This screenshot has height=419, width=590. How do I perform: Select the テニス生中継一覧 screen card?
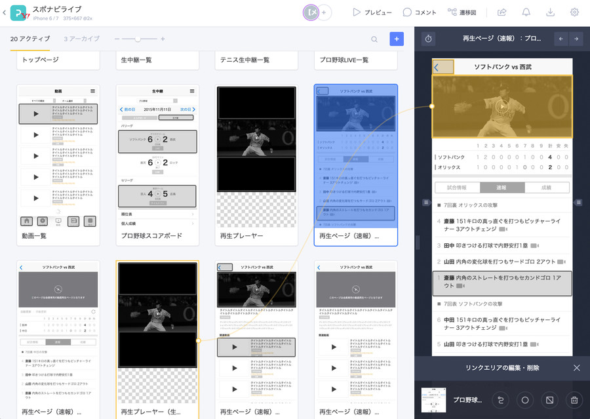[x=256, y=60]
